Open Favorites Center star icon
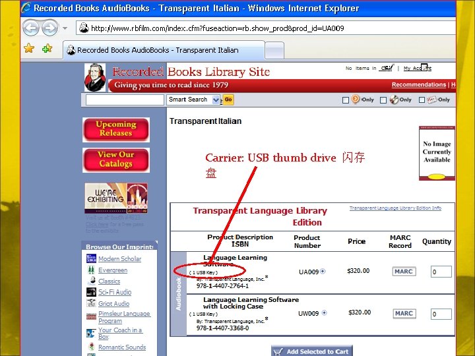 pyautogui.click(x=29, y=48)
